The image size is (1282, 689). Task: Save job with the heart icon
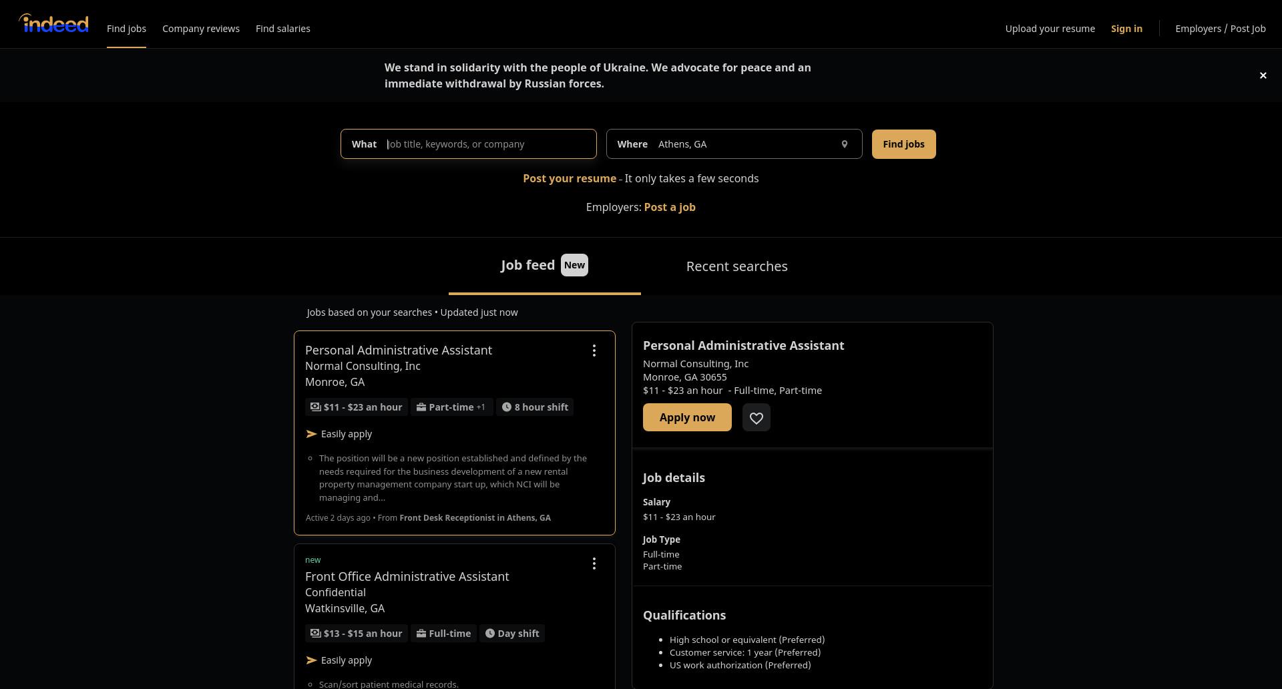[756, 417]
